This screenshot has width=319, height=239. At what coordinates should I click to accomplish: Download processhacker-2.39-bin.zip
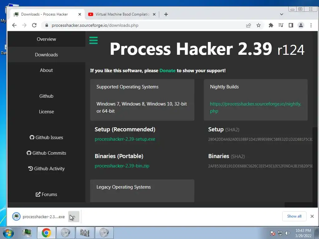[x=122, y=166]
